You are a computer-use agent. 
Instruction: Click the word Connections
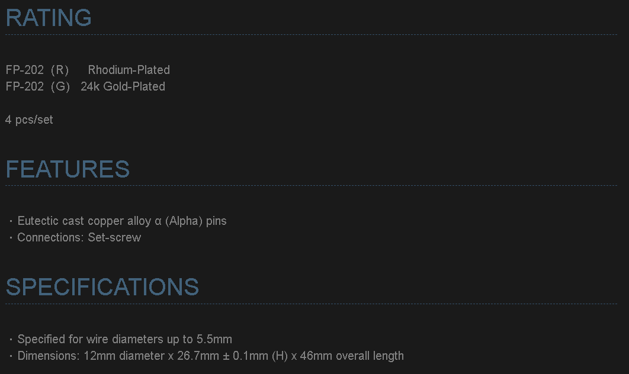point(50,238)
